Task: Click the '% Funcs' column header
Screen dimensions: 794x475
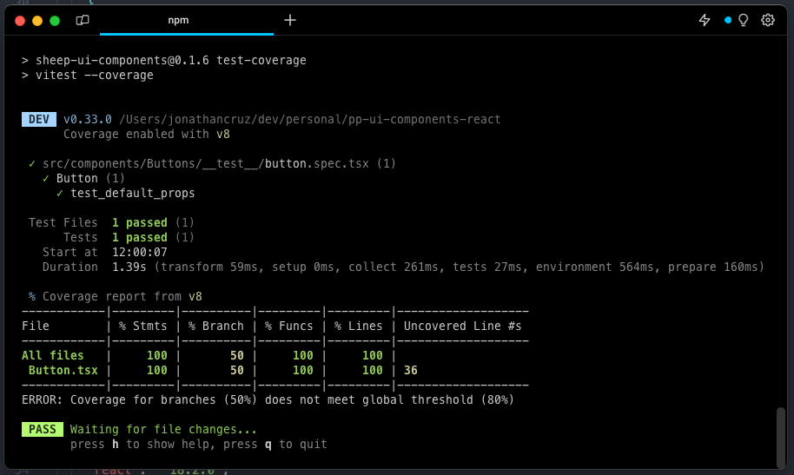Action: point(288,327)
